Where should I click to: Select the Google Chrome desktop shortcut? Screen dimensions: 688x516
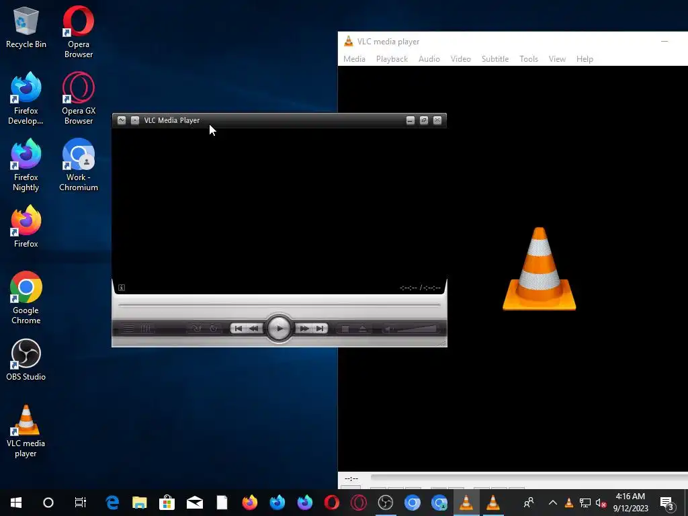tap(26, 298)
